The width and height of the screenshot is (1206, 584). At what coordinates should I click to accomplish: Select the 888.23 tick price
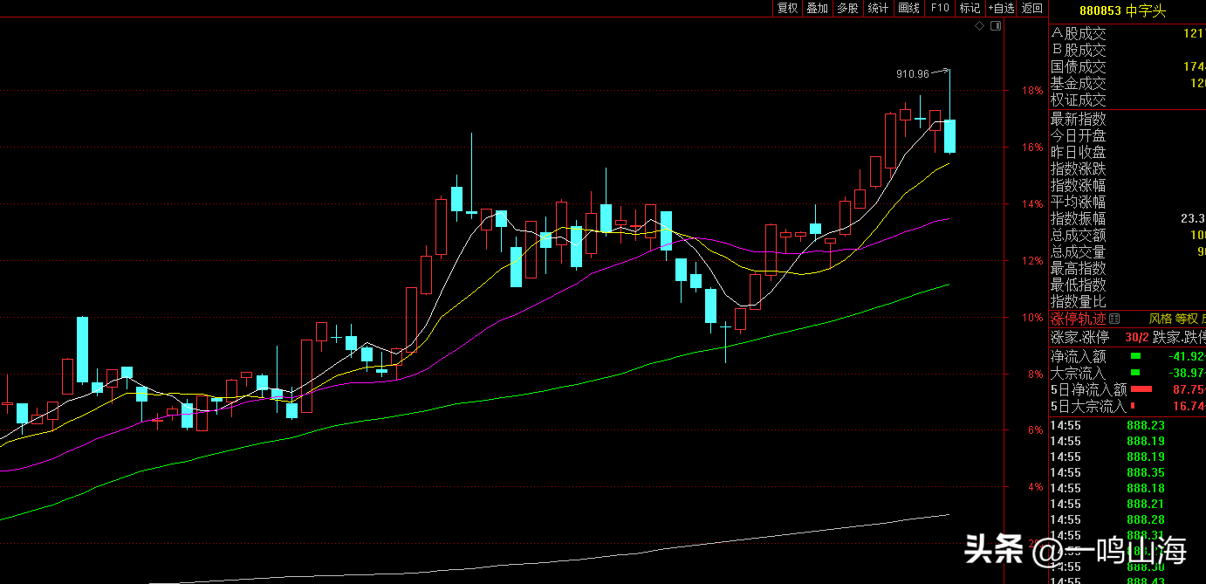click(1146, 425)
